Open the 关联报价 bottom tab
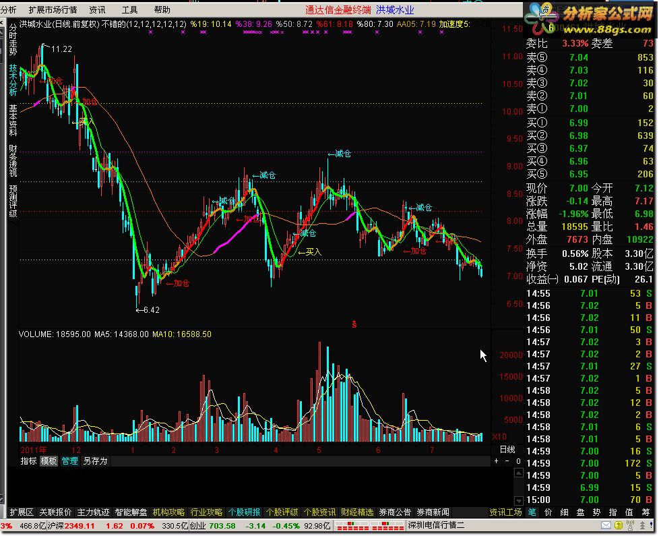The width and height of the screenshot is (659, 536). point(55,512)
